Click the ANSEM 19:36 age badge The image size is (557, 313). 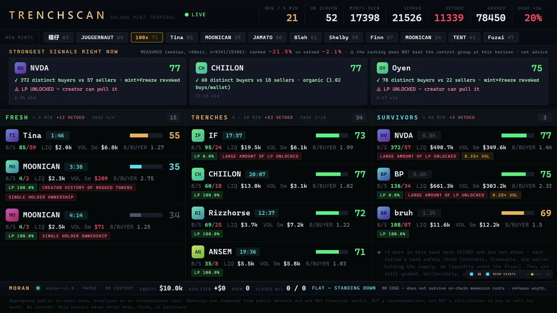pyautogui.click(x=248, y=252)
